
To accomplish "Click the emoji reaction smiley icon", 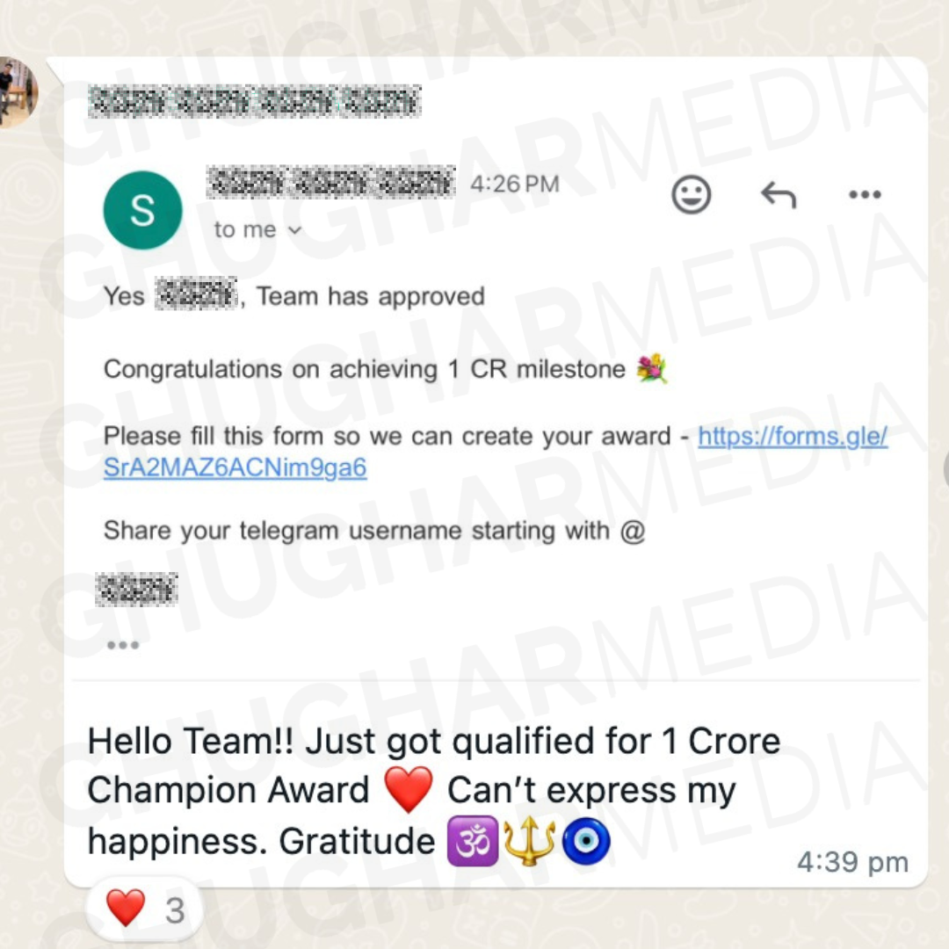I will [691, 195].
